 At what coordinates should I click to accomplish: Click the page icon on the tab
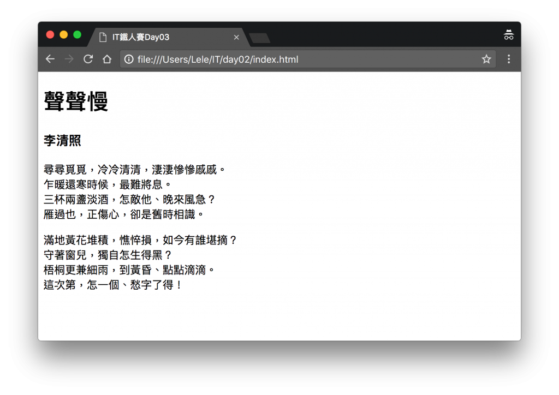(103, 37)
